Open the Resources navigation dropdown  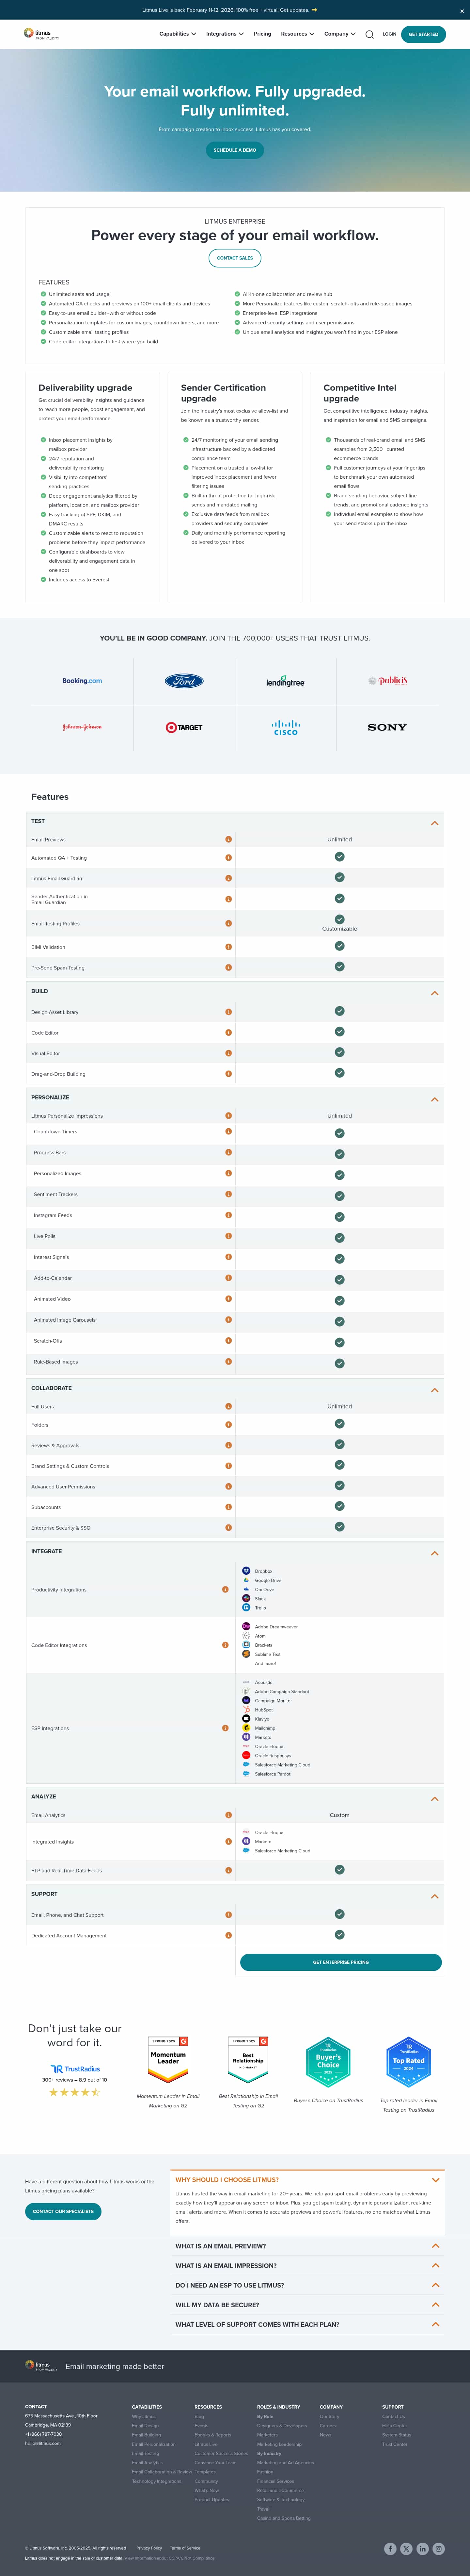pyautogui.click(x=297, y=34)
